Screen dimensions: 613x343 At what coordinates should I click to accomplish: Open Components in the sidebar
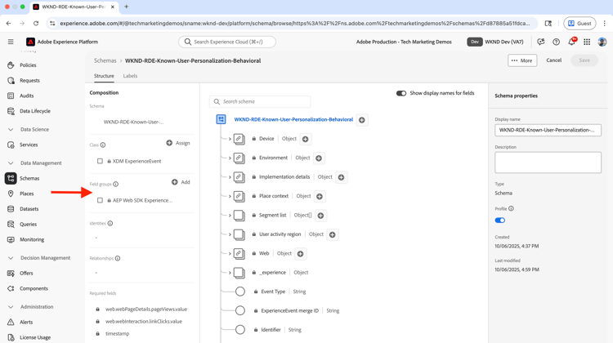click(34, 288)
